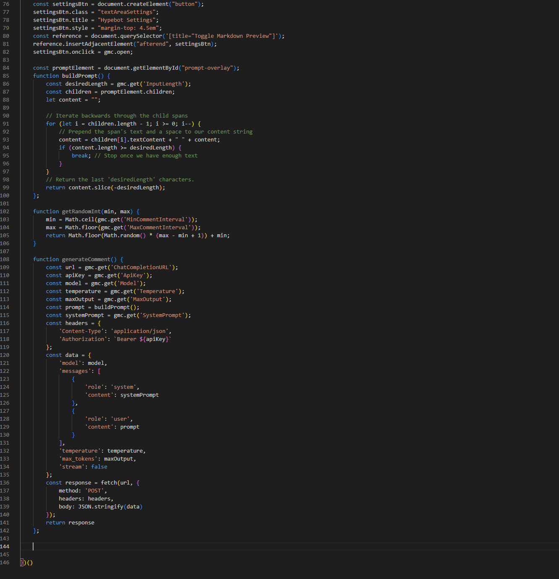Click the "prompt-overlay" string

pos(208,68)
